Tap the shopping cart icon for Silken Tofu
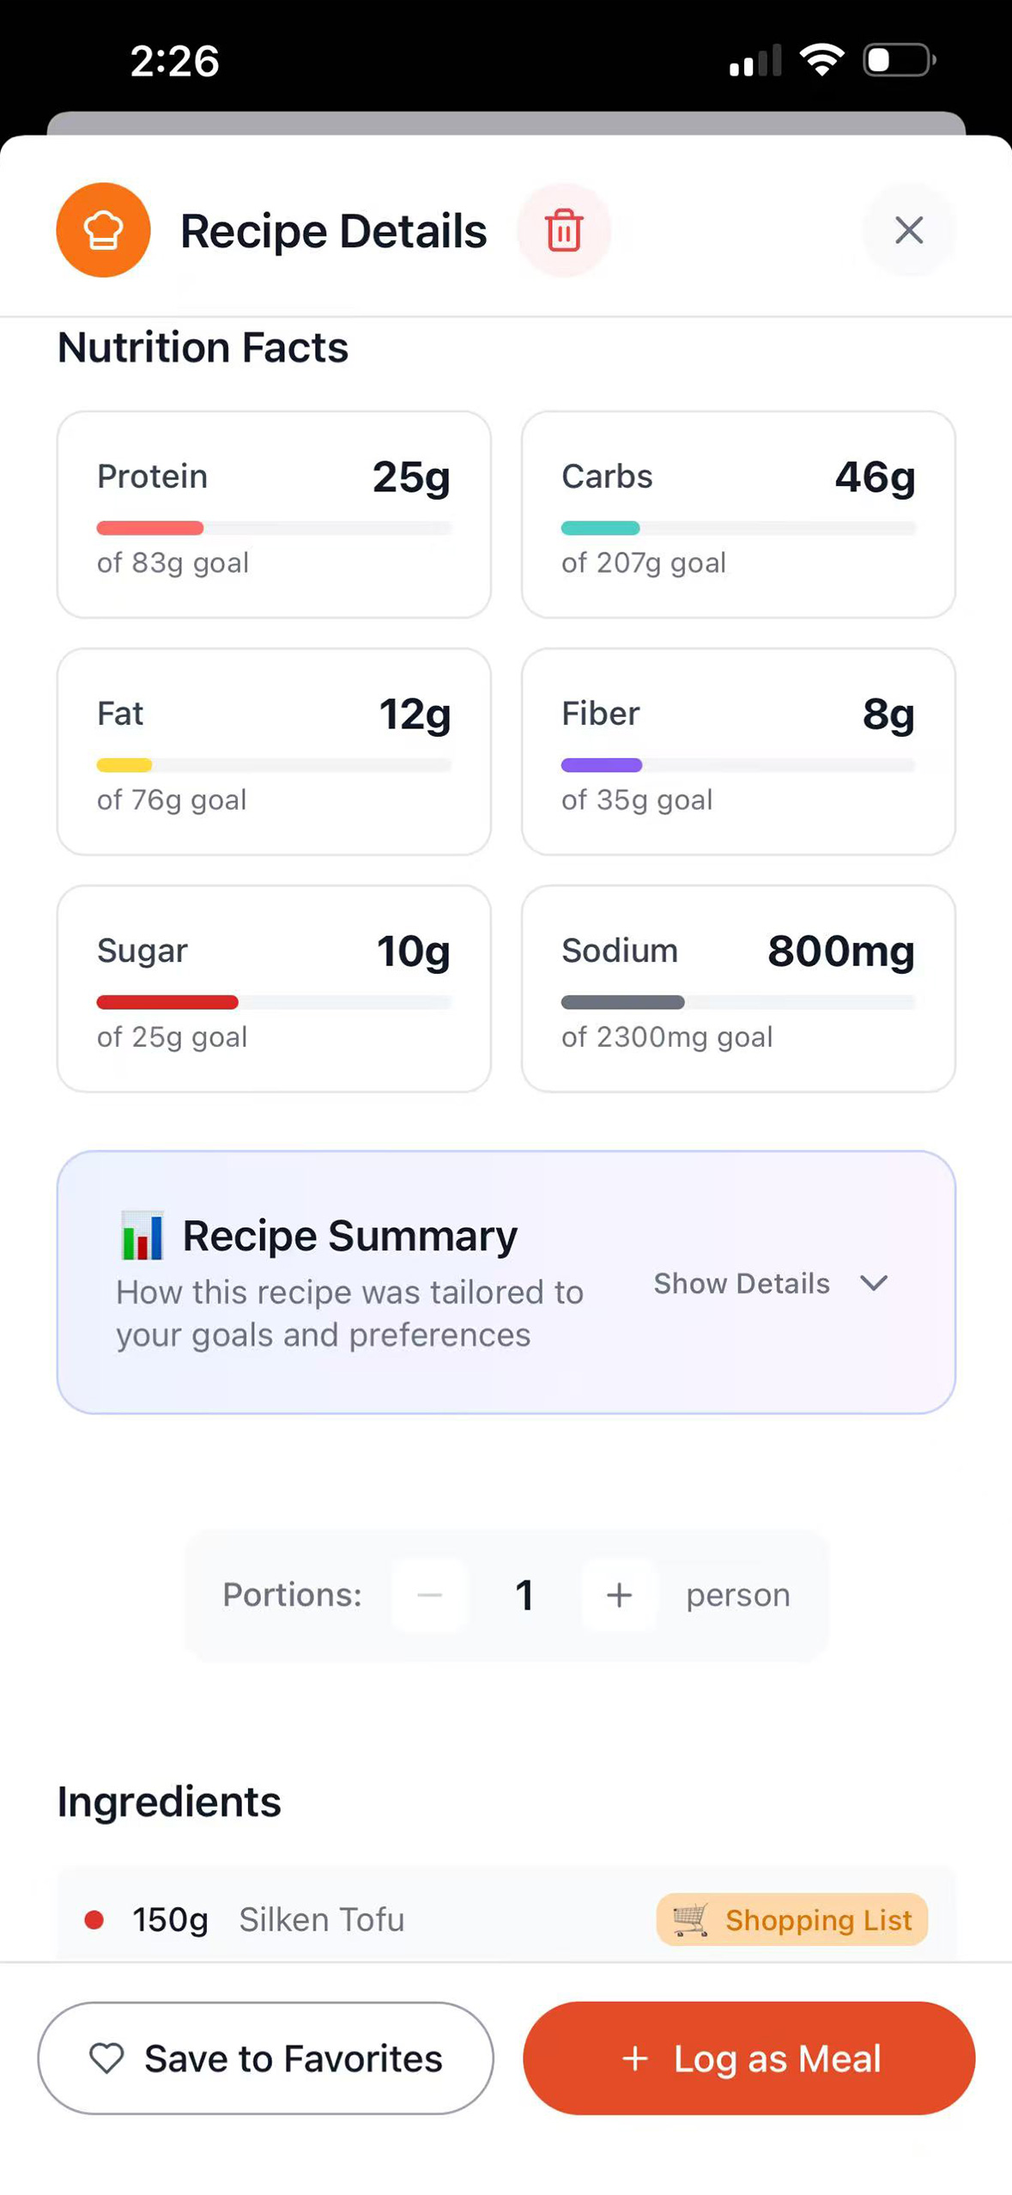 click(x=690, y=1919)
